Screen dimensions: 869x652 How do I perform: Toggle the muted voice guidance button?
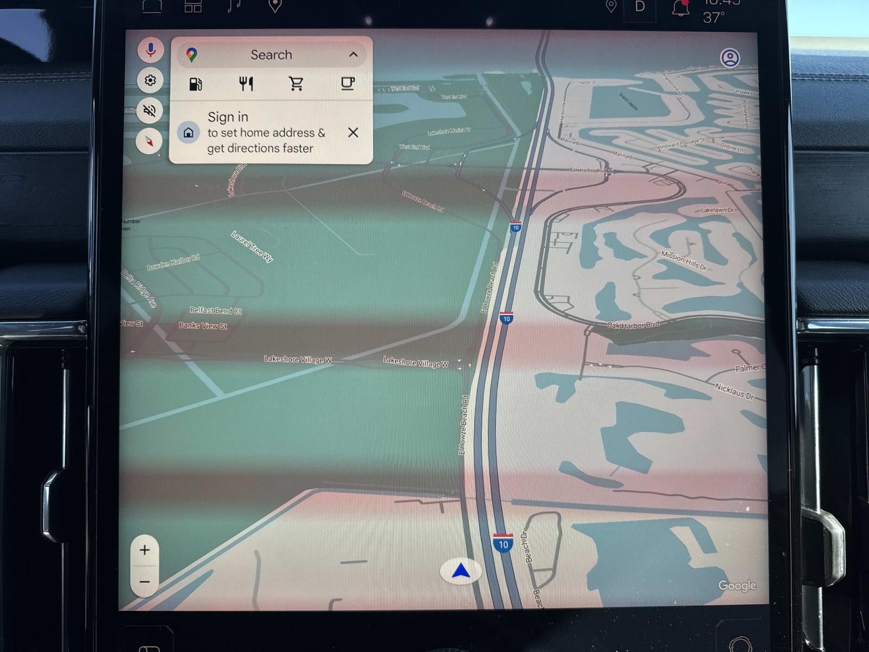pos(150,111)
